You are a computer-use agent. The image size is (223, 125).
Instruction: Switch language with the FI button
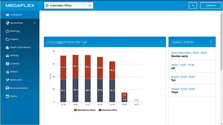[193, 6]
